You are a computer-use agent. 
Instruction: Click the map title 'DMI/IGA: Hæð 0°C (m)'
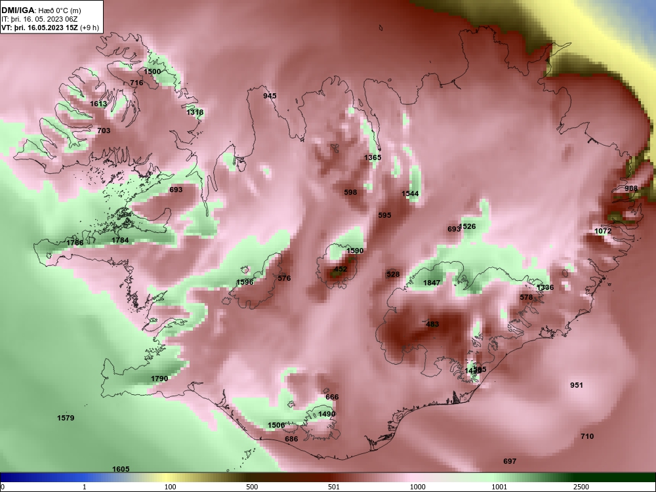41,10
